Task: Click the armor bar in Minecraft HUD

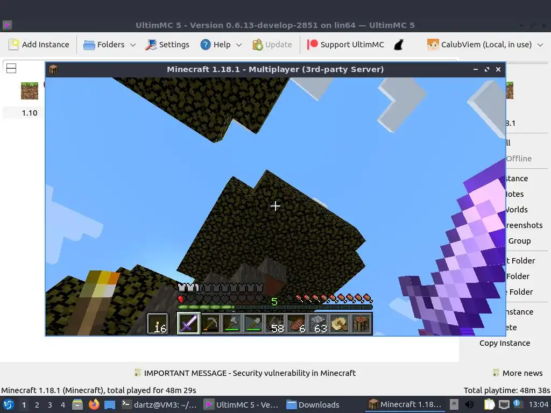Action: 221,288
